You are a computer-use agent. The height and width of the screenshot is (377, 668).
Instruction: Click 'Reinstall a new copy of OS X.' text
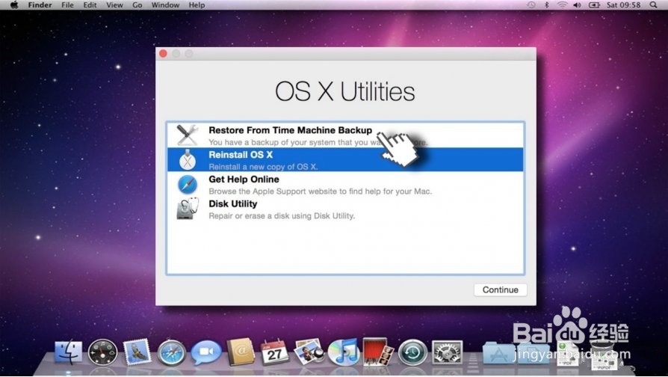coord(263,167)
